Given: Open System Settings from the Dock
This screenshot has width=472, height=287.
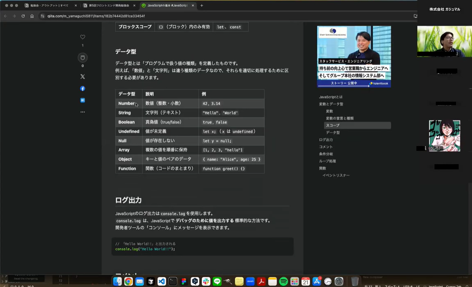Looking at the screenshot, I should pos(339,281).
